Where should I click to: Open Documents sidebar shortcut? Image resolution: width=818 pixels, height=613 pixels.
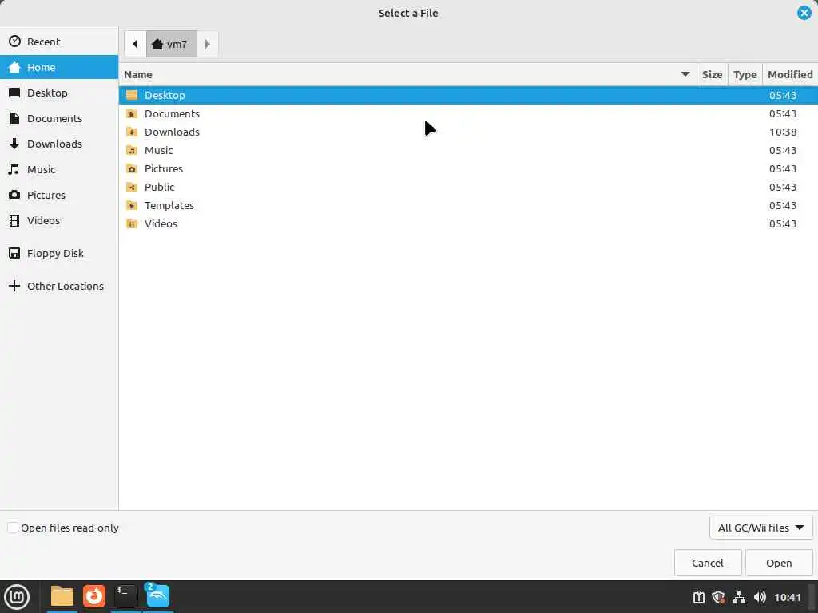coord(59,118)
